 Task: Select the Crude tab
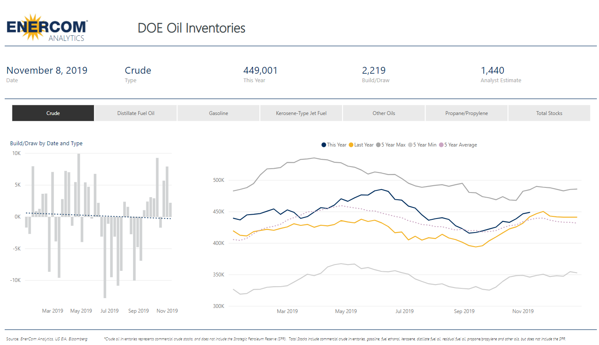tap(53, 113)
